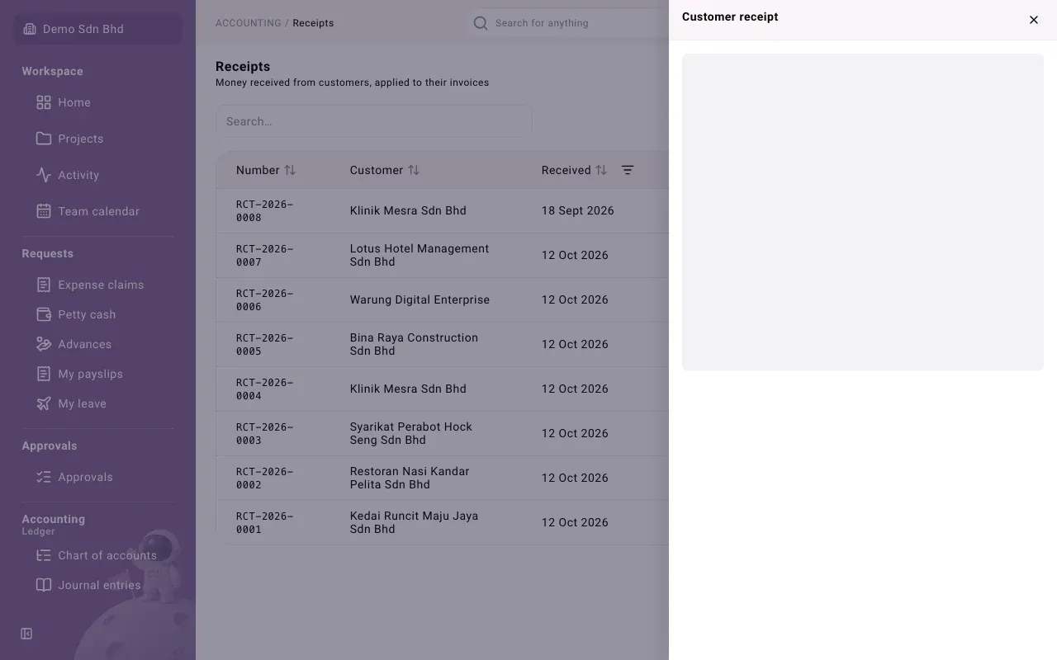Select Warung Digital Enterprise row
1057x660 pixels.
443,299
